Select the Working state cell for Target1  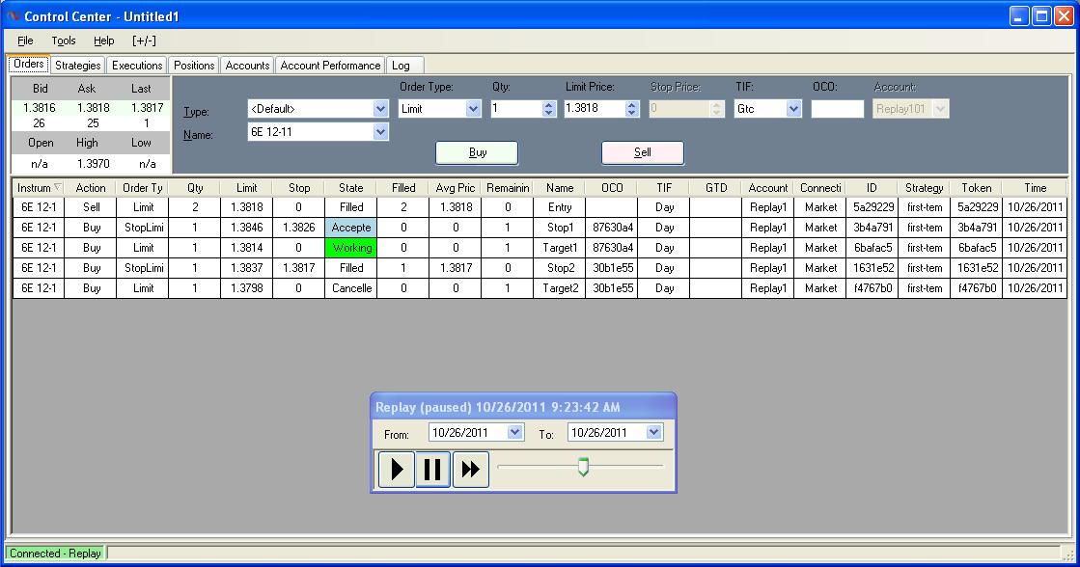click(x=351, y=248)
